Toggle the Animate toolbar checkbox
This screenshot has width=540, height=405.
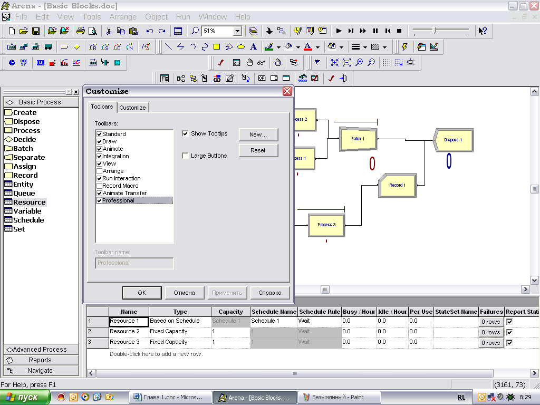(100, 149)
